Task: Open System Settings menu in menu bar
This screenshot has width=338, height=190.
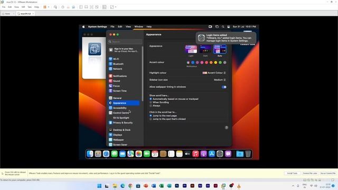Action: 97,27
